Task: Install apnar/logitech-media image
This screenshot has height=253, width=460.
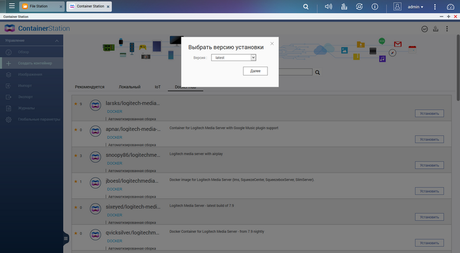Action: click(429, 139)
